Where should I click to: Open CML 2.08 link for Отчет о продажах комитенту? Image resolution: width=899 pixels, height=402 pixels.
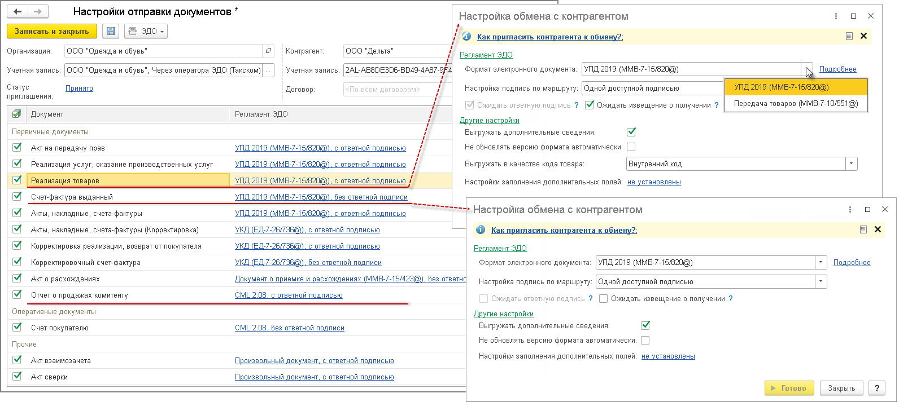(x=289, y=295)
